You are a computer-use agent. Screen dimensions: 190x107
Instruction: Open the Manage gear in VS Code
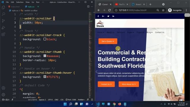3,95
